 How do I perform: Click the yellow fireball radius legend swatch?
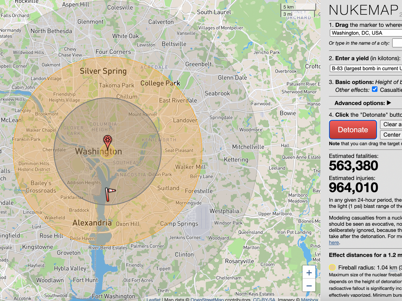(332, 267)
